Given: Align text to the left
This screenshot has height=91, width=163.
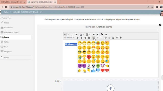Looking at the screenshot, I should tap(77, 38).
